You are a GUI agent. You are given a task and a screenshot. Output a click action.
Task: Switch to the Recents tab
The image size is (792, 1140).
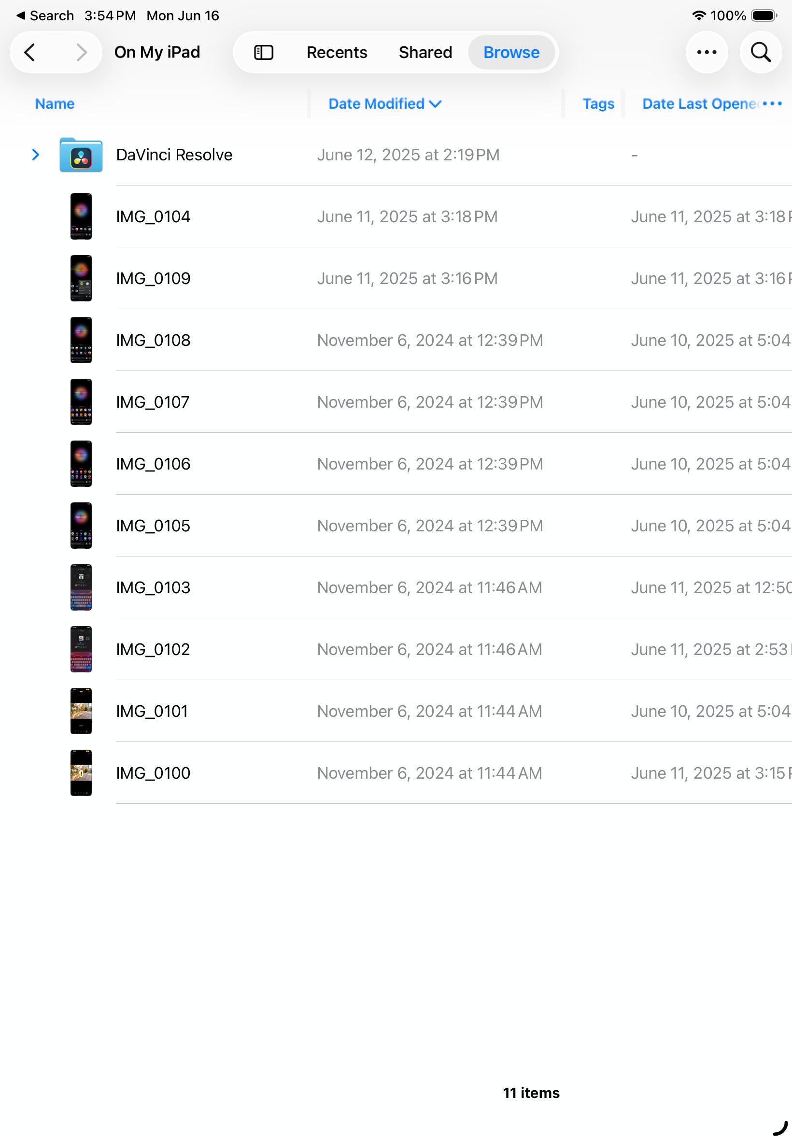(x=337, y=52)
